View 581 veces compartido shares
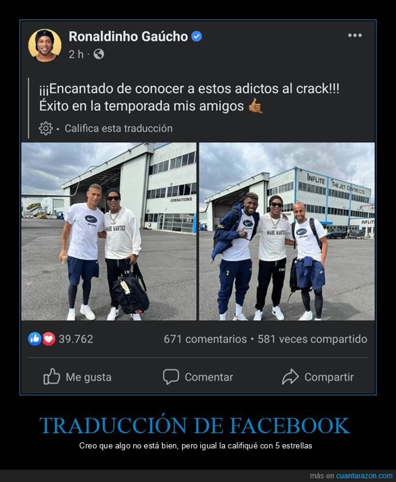This screenshot has height=482, width=396. pyautogui.click(x=312, y=339)
